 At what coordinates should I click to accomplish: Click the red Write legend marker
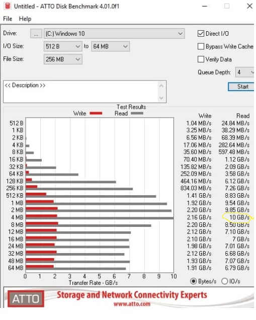tap(96, 113)
